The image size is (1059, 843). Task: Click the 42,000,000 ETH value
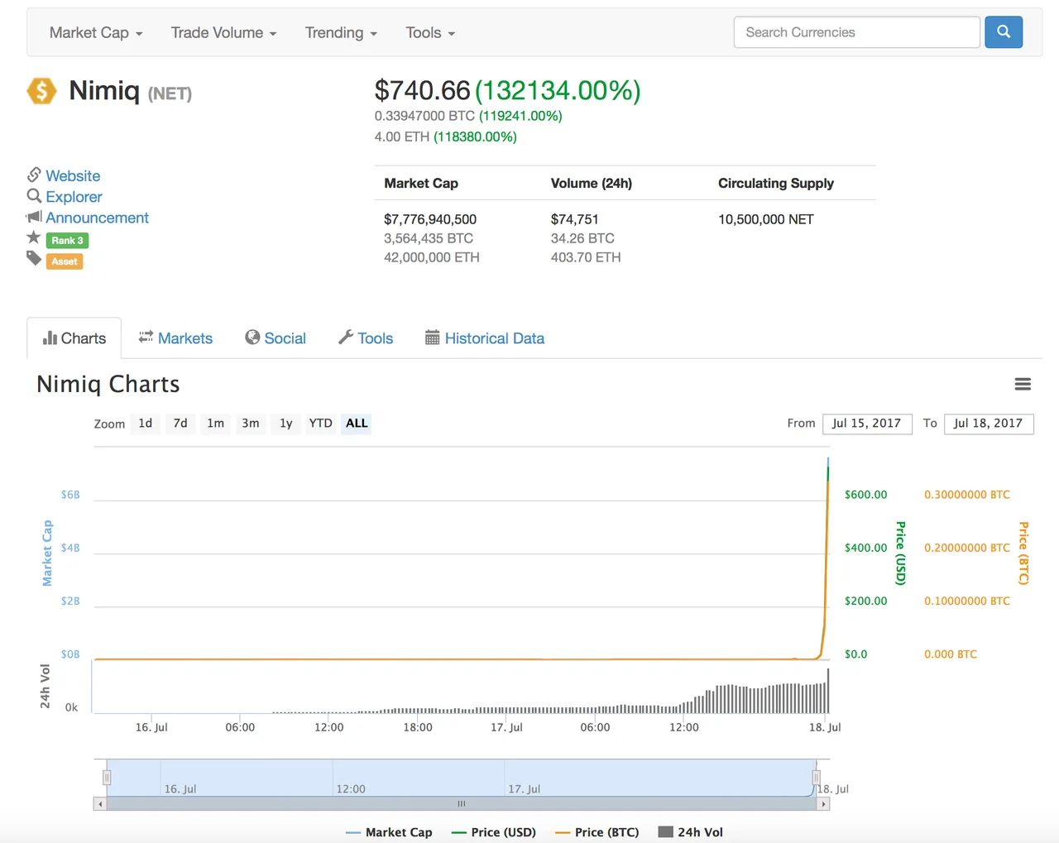[x=432, y=257]
